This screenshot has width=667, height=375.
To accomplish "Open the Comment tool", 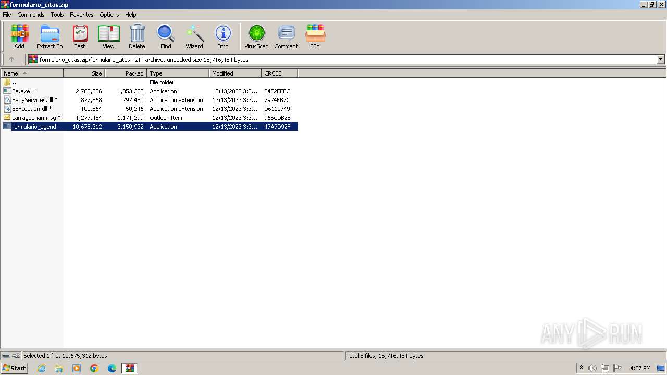I will click(286, 37).
